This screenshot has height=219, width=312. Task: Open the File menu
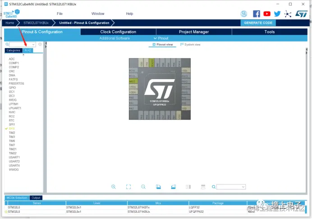coord(60,13)
